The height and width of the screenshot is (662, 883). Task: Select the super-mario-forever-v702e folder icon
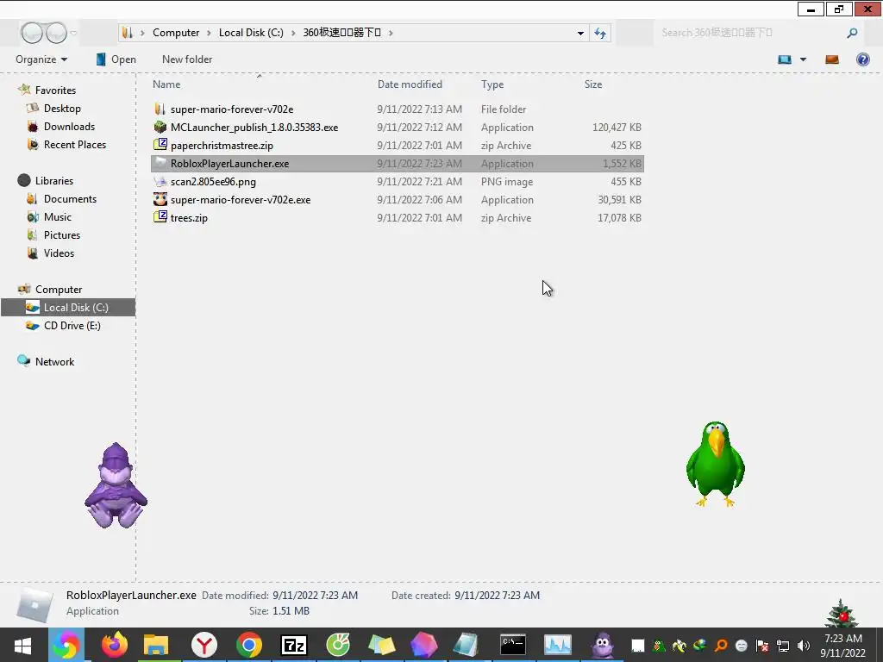160,109
